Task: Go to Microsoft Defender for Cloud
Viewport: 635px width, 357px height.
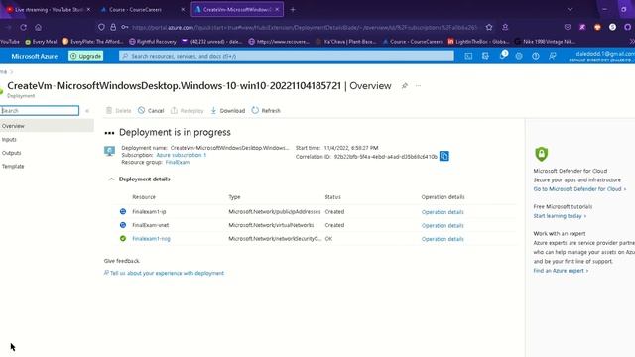Action: [x=579, y=189]
